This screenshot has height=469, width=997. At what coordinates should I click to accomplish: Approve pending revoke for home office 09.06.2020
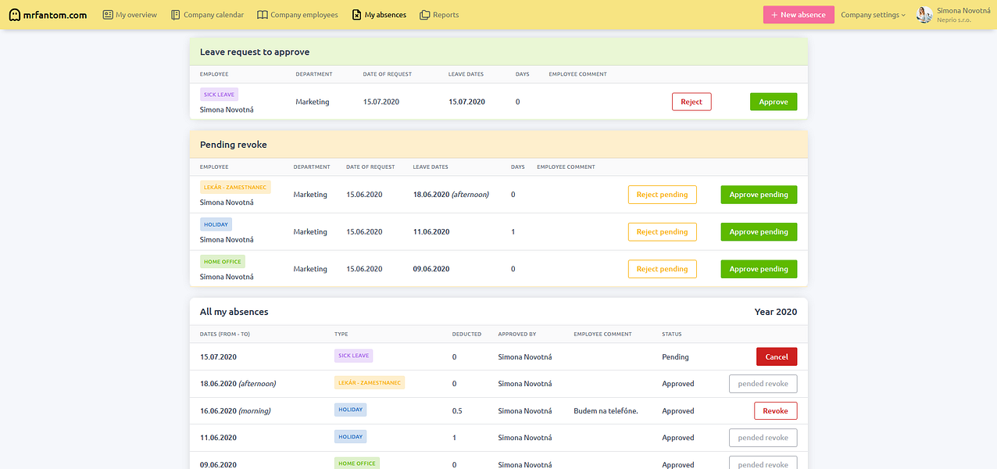coord(759,269)
